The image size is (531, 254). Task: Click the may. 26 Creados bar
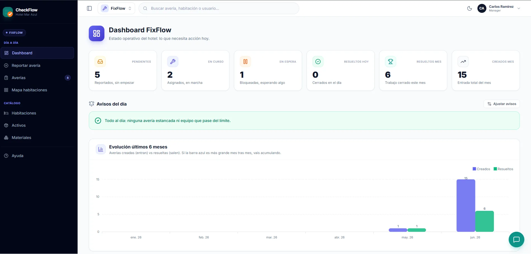pyautogui.click(x=398, y=230)
